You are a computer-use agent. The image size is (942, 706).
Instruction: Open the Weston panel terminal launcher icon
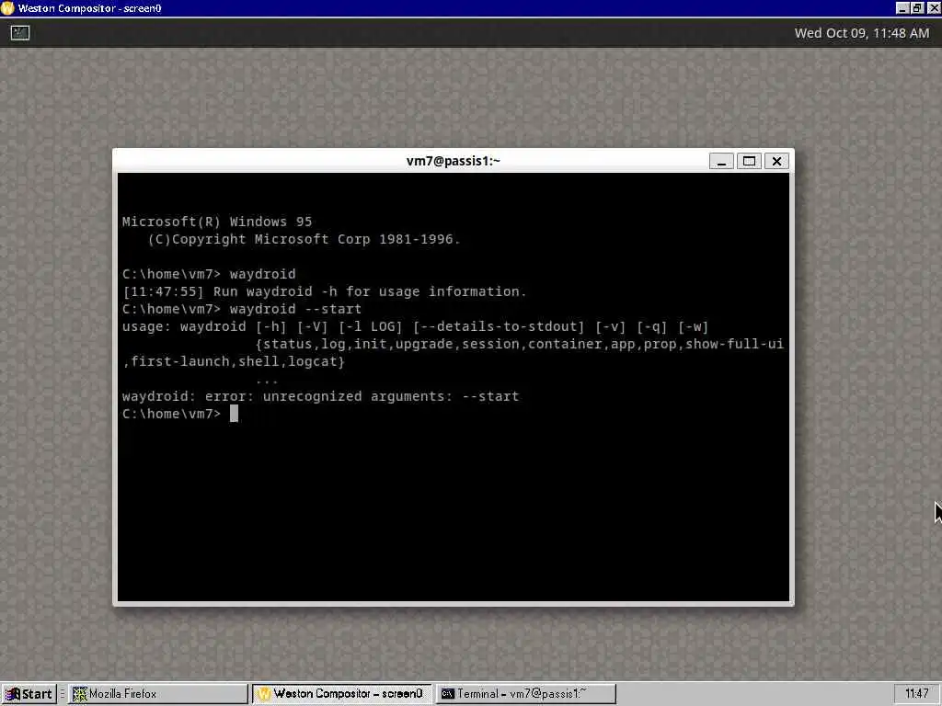(x=20, y=33)
